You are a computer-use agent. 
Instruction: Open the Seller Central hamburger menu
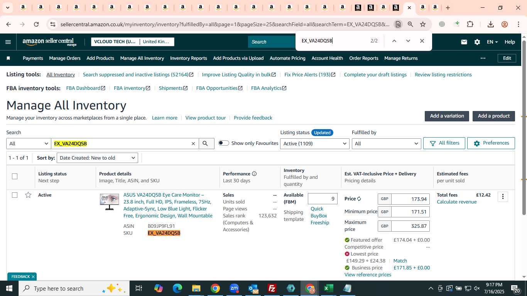pyautogui.click(x=8, y=42)
